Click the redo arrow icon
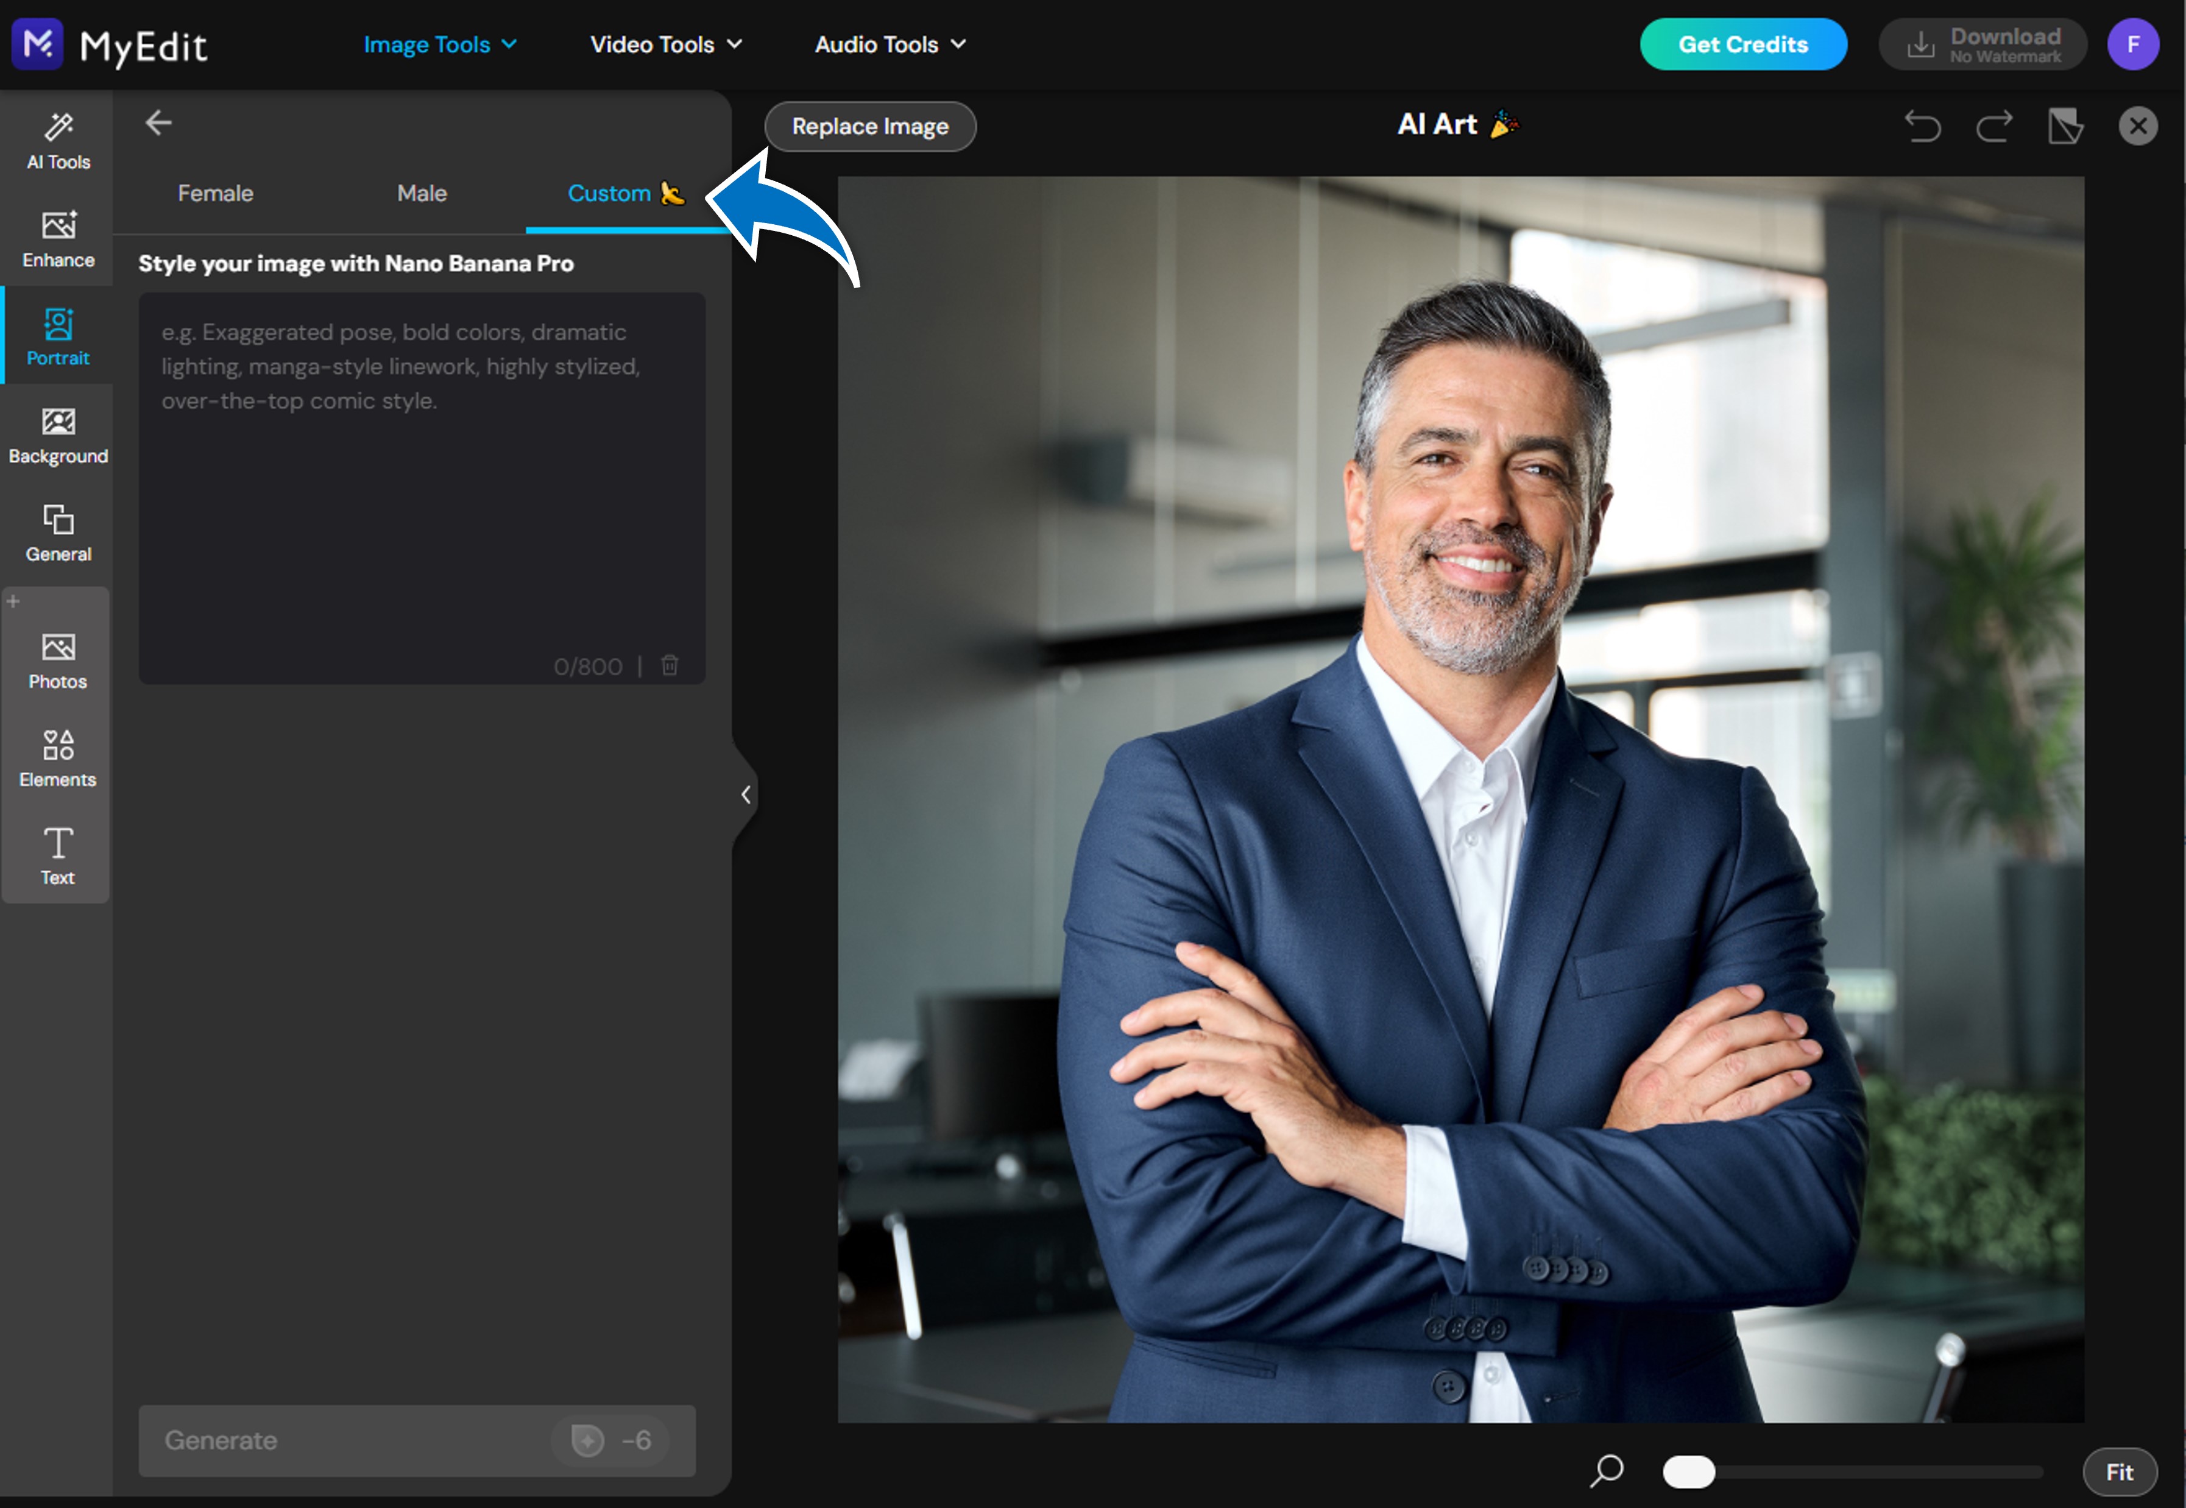This screenshot has width=2186, height=1508. pos(1994,126)
